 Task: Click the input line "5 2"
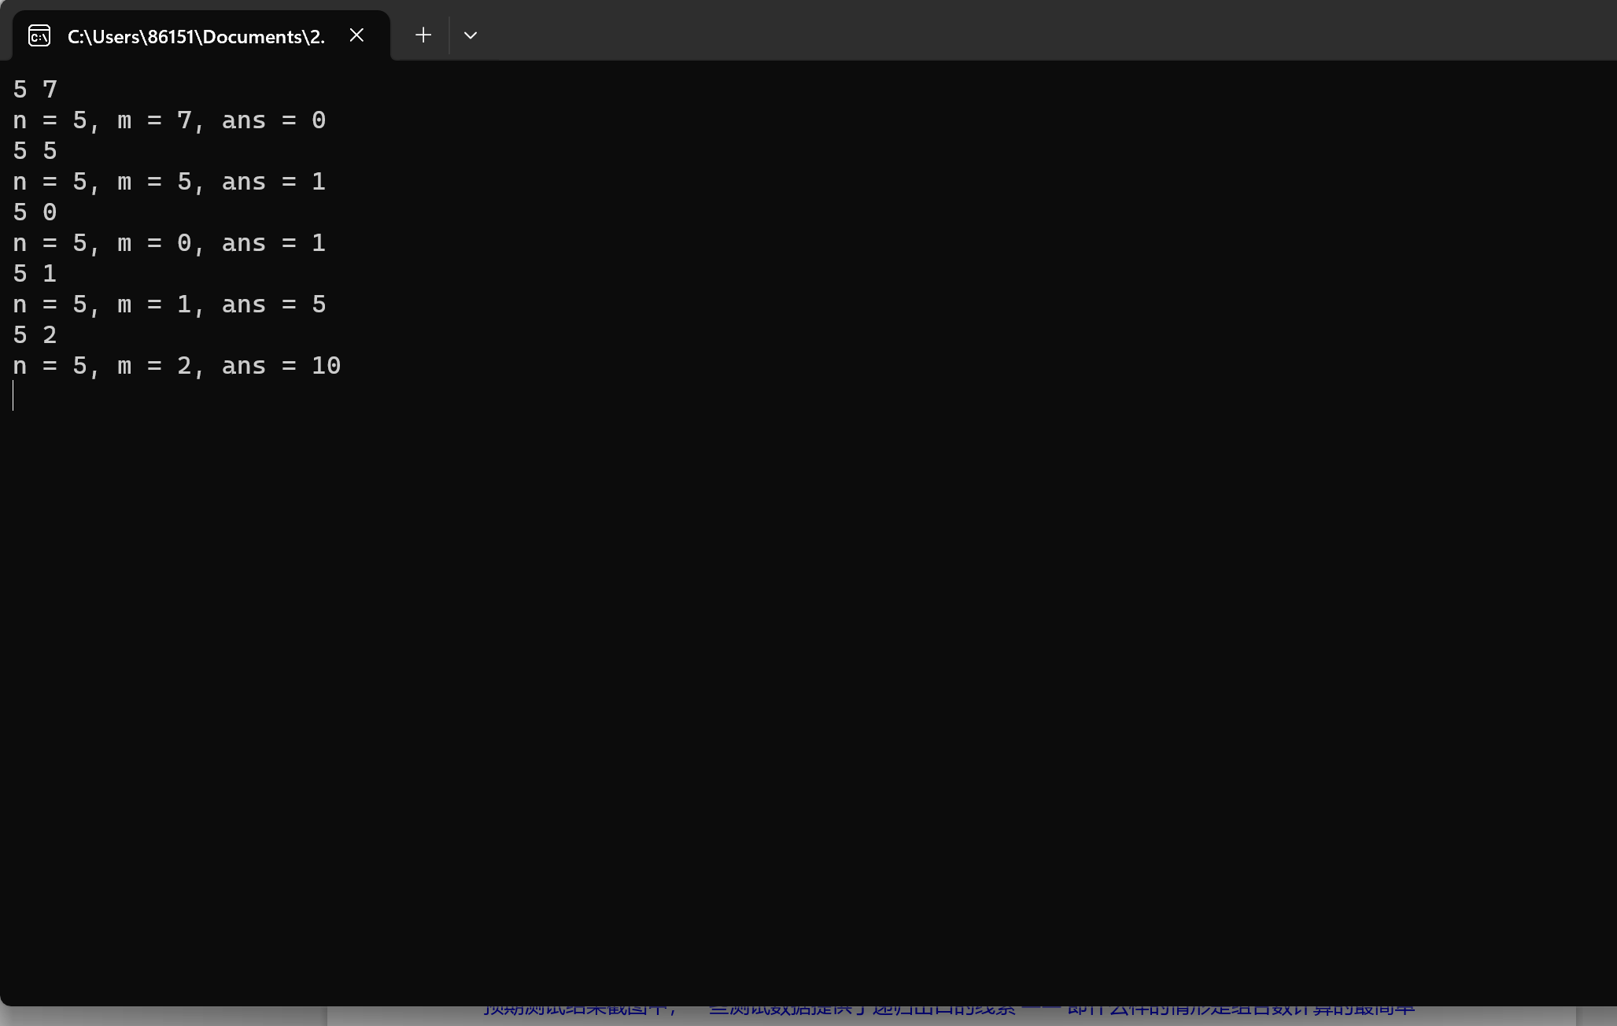point(35,335)
